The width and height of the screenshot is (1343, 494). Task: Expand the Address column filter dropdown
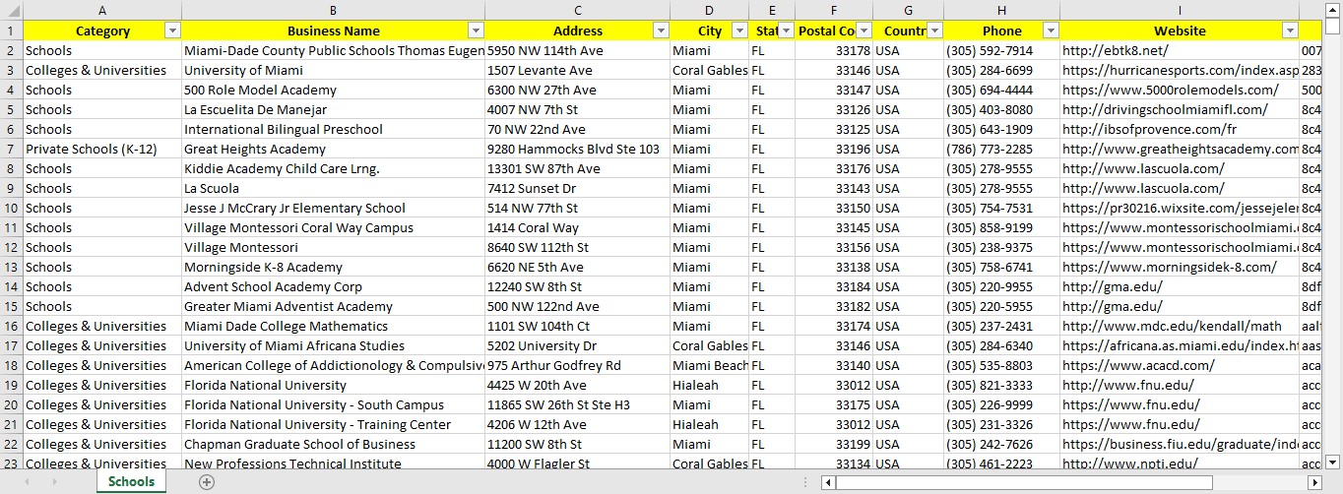coord(661,31)
